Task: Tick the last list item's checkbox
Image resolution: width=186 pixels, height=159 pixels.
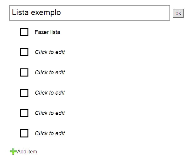Action: 24,133
